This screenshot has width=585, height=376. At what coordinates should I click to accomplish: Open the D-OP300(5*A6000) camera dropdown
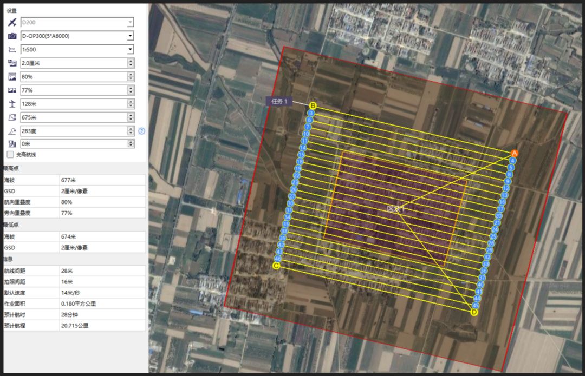[130, 36]
